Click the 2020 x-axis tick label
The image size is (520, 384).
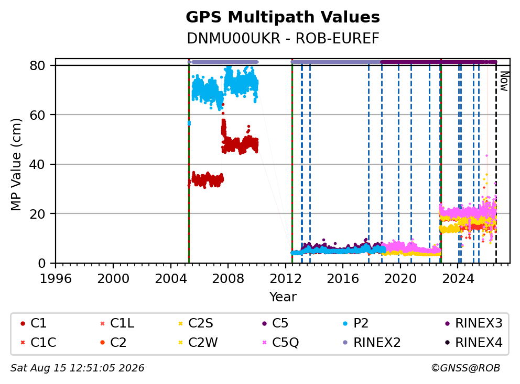click(x=400, y=279)
